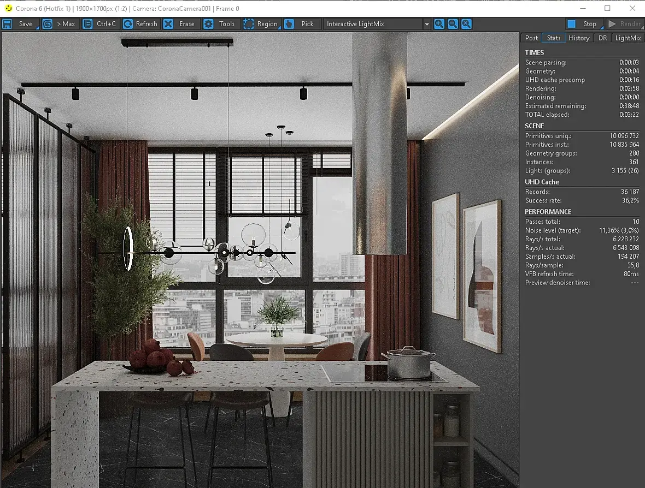Click the blue Stop square icon

[x=571, y=24]
